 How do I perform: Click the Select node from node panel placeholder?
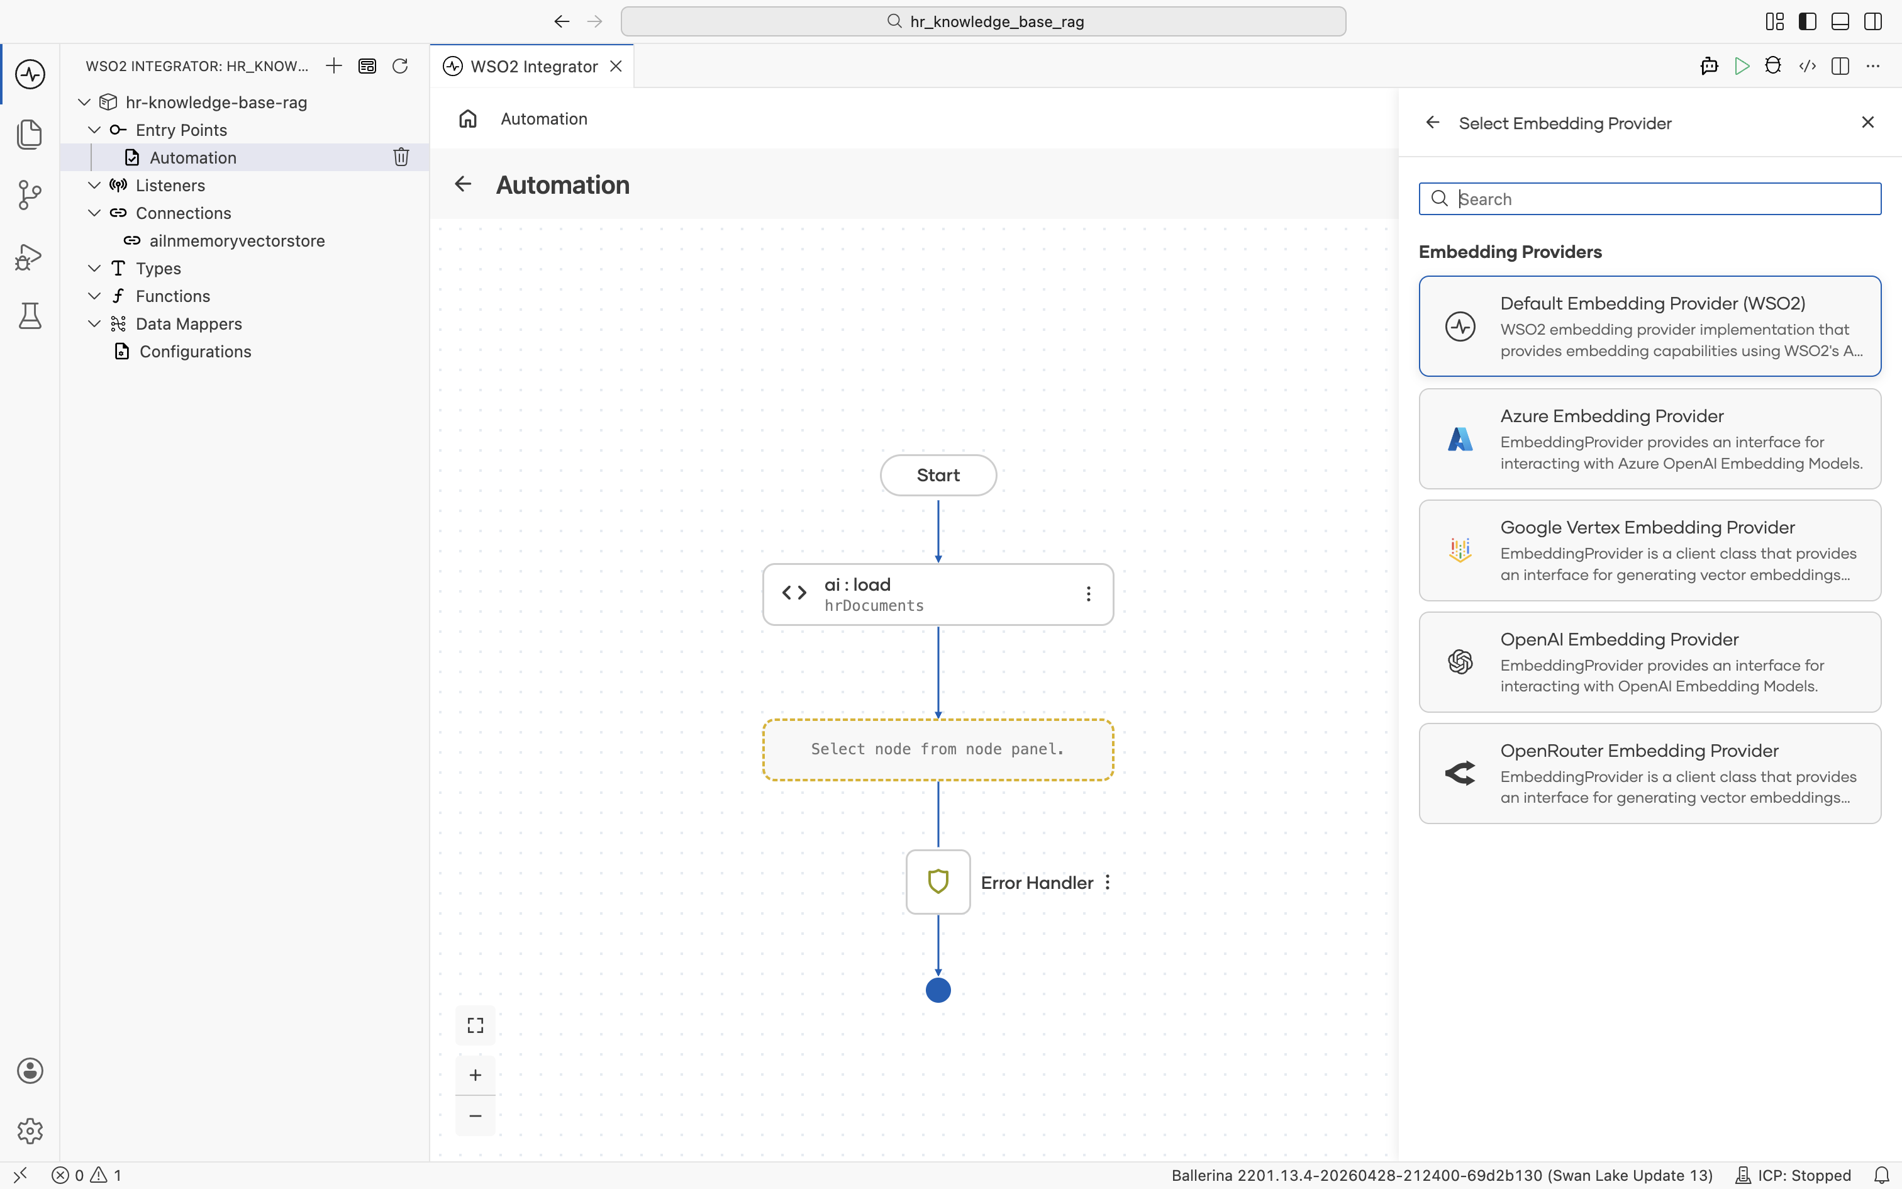point(938,749)
